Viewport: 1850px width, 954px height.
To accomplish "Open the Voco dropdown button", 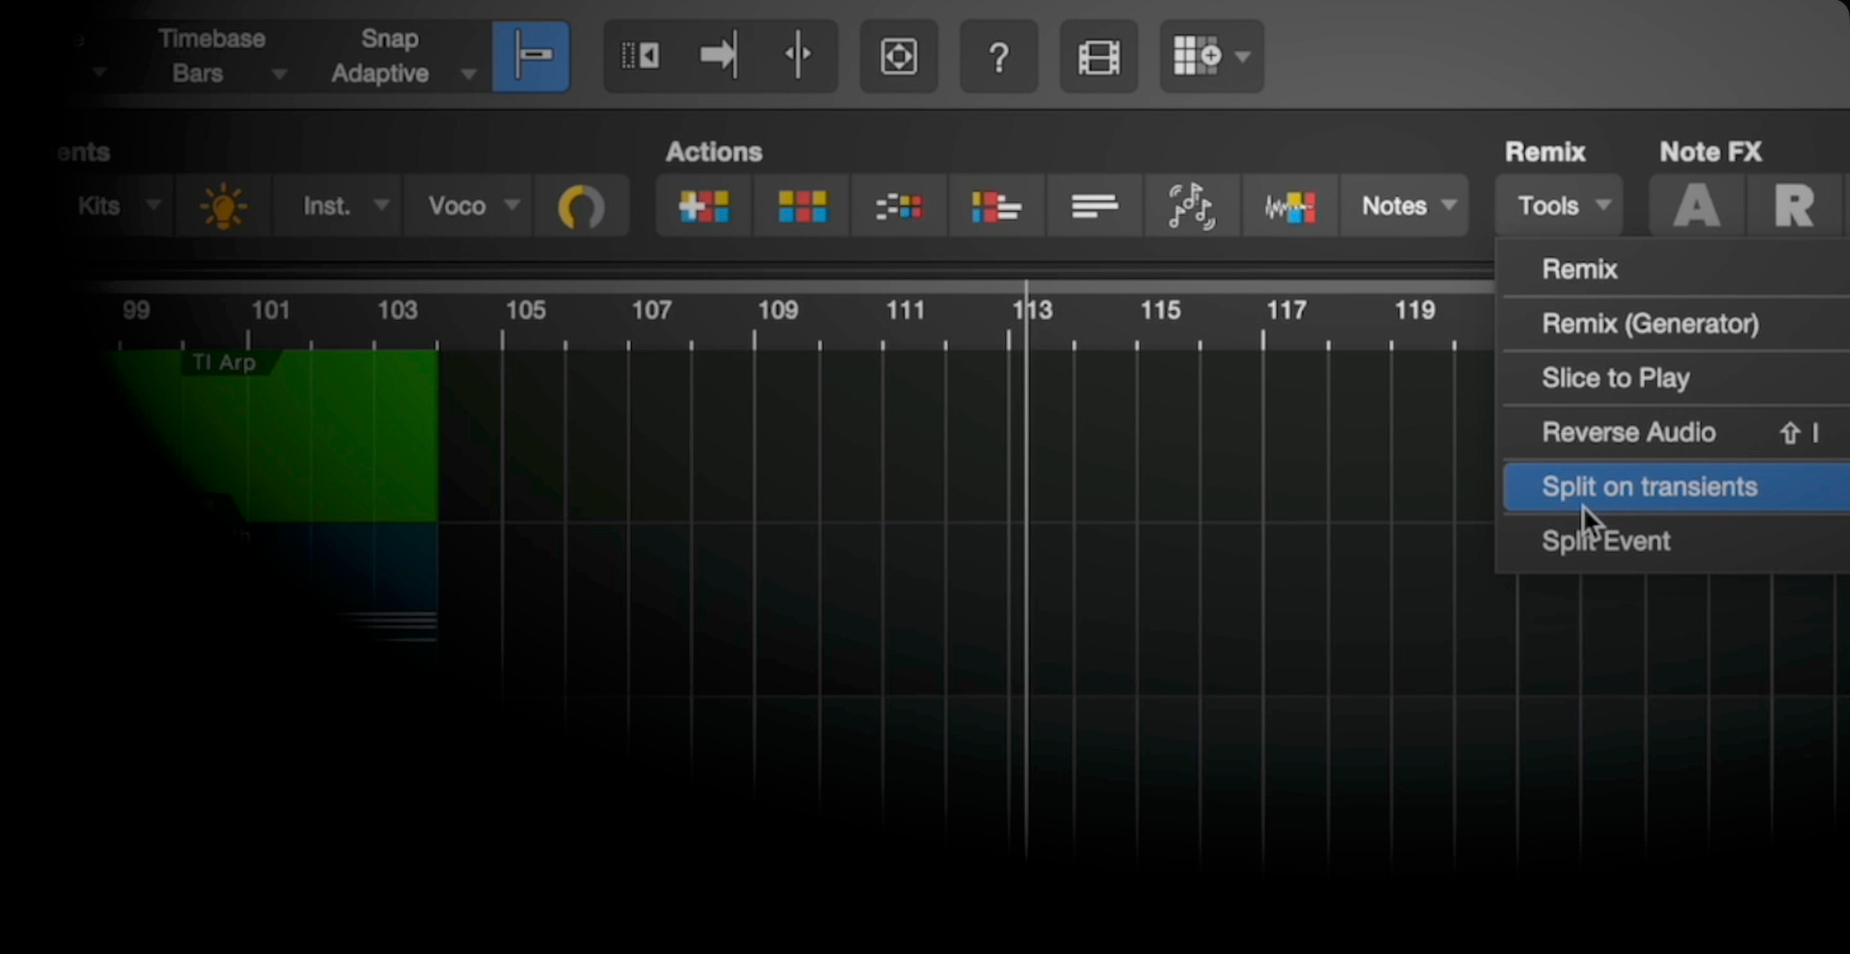I will tap(471, 206).
